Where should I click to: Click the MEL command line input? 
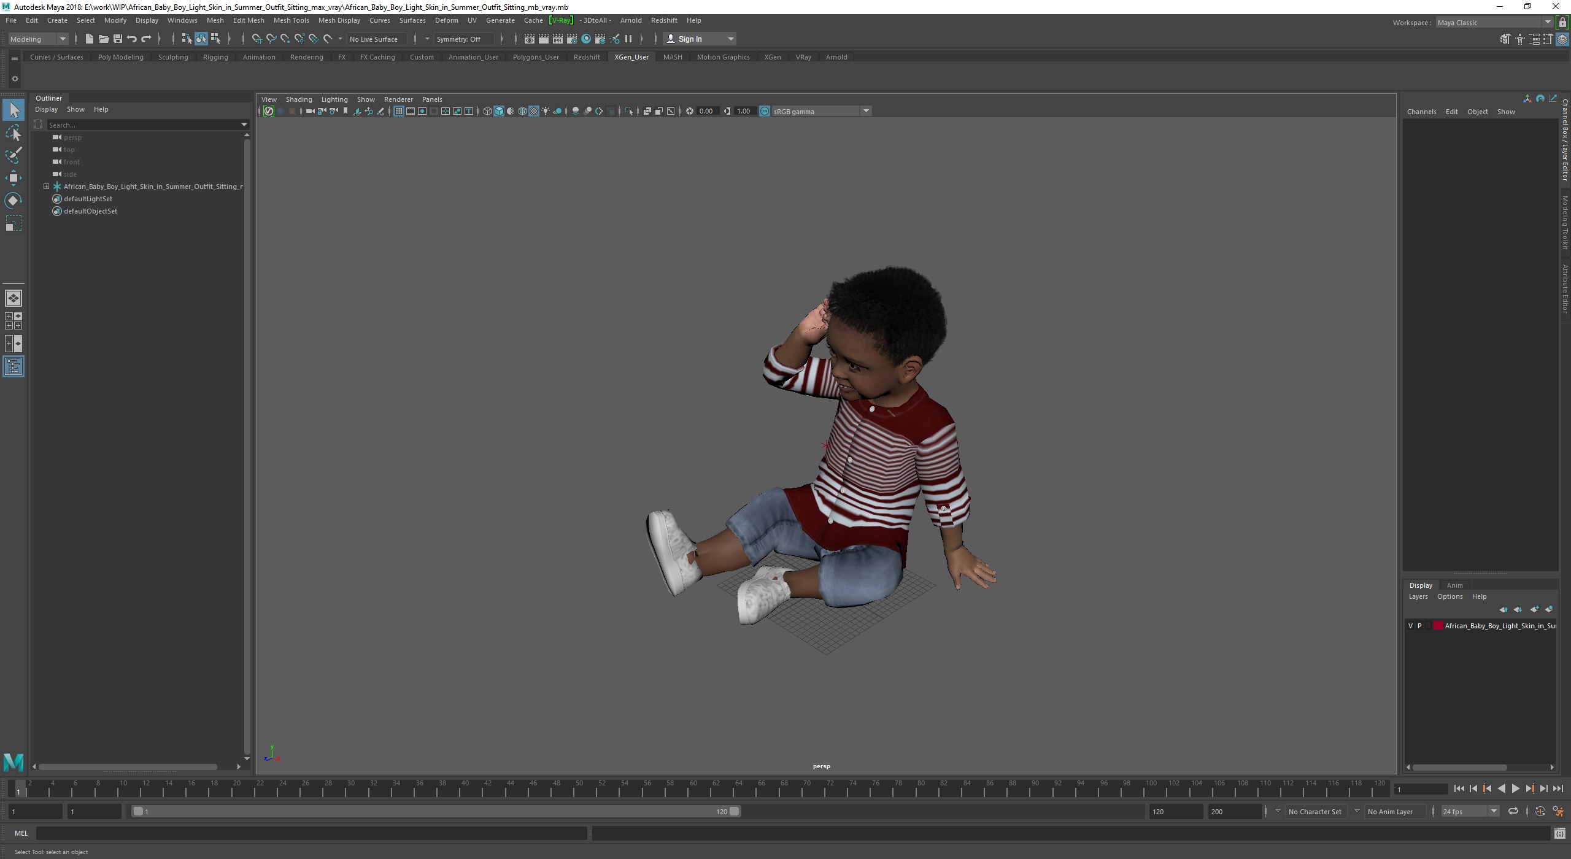point(311,833)
